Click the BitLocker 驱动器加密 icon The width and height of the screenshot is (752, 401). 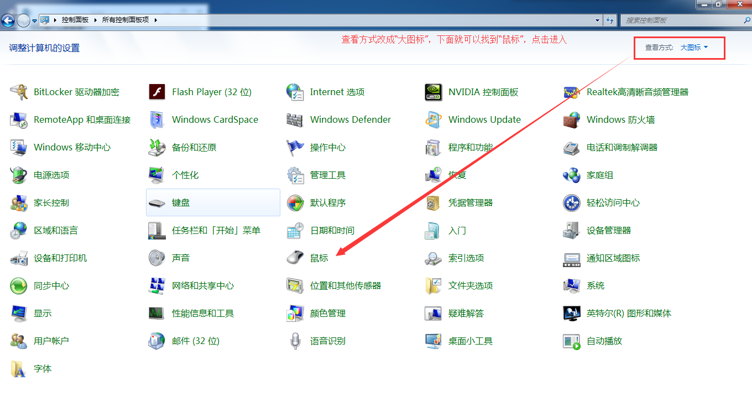pyautogui.click(x=19, y=92)
